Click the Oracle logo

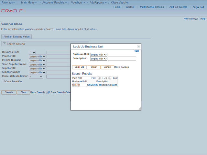pyautogui.click(x=12, y=11)
